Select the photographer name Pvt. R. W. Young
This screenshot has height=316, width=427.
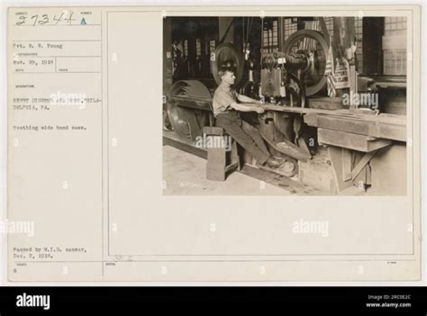(37, 46)
